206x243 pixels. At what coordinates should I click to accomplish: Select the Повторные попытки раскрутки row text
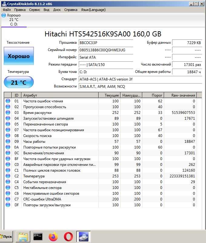(x=49, y=147)
